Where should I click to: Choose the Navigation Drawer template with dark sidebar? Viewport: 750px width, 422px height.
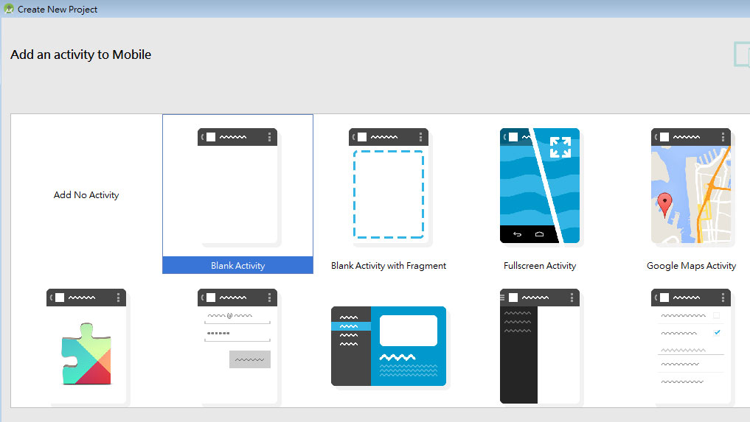[x=540, y=346]
